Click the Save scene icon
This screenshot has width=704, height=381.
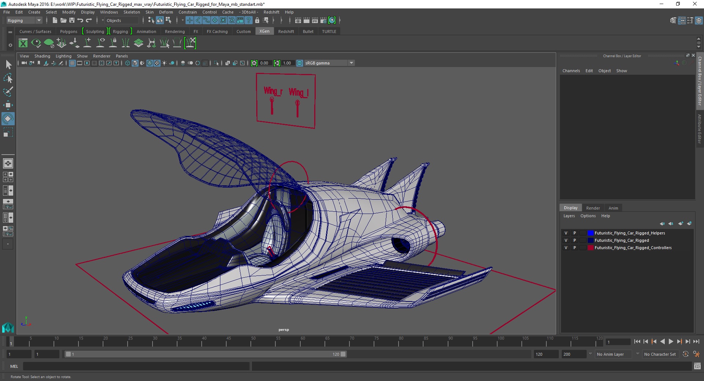click(72, 21)
